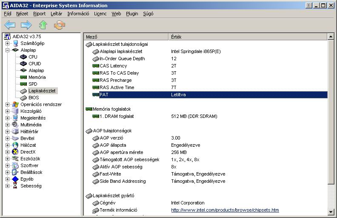This screenshot has width=337, height=218.
Task: Expand the Sebesség tree node
Action: [7, 186]
